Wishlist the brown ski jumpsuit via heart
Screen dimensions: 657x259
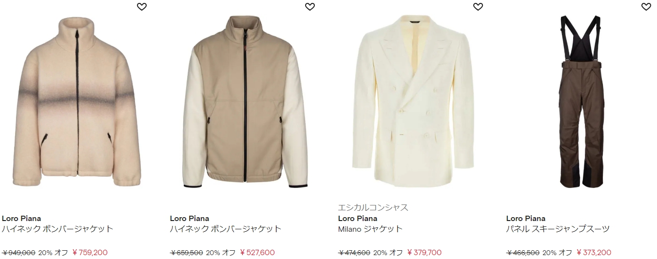[x=646, y=7]
